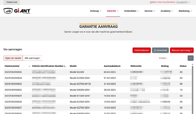
Task: Click the GARANTIE AANVRAAG title
Action: (x=99, y=27)
